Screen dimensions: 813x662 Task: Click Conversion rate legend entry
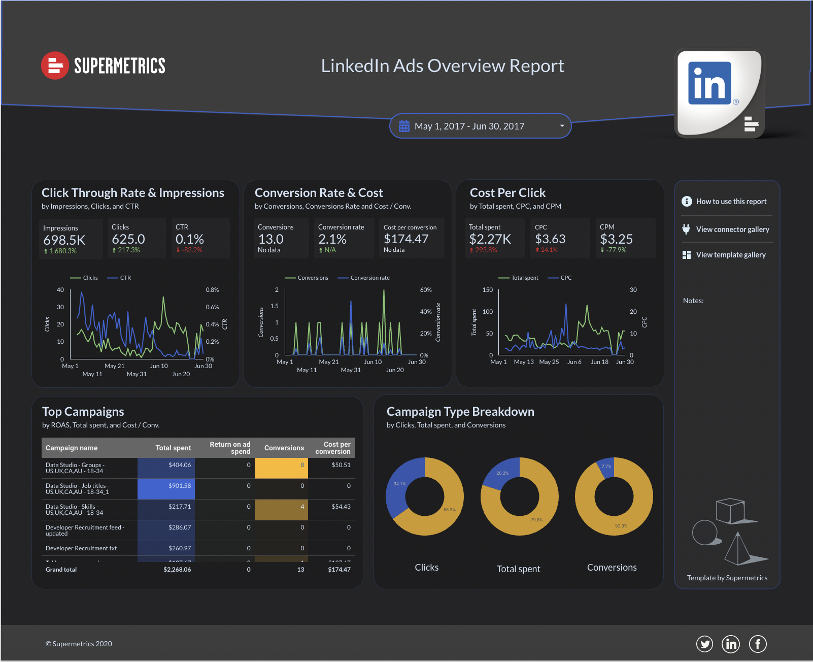pyautogui.click(x=364, y=278)
